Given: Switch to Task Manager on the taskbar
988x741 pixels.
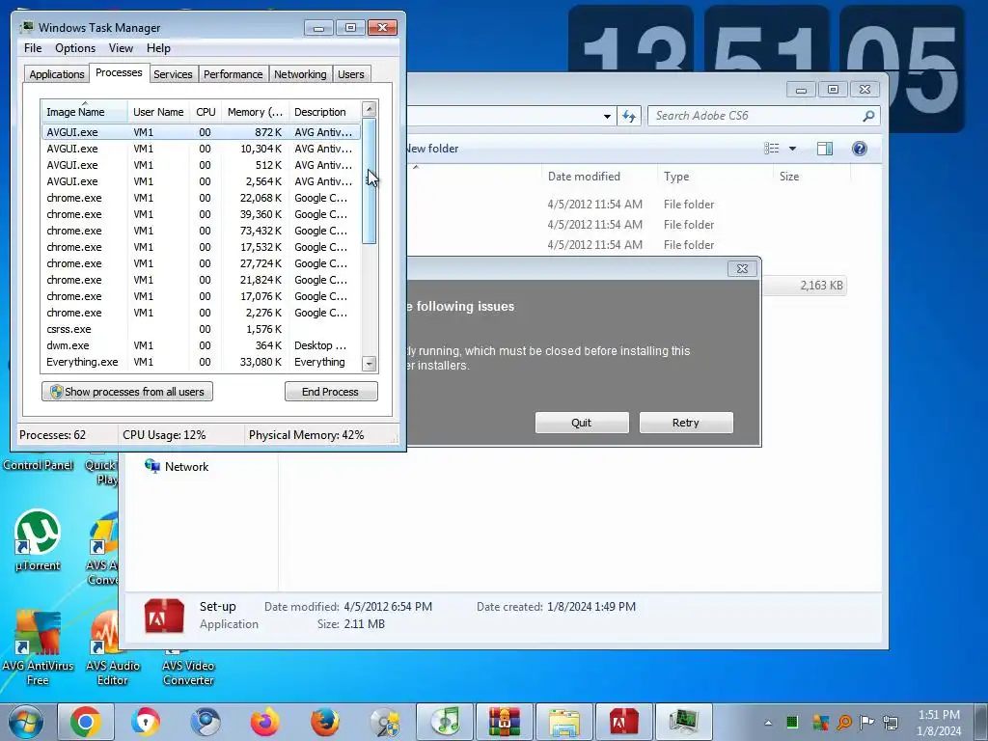Looking at the screenshot, I should click(x=684, y=722).
